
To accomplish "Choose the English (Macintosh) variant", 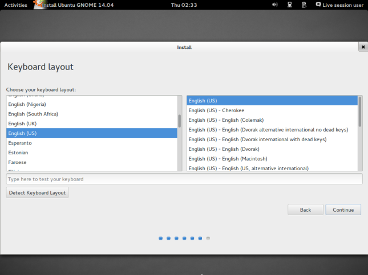I will [x=228, y=159].
